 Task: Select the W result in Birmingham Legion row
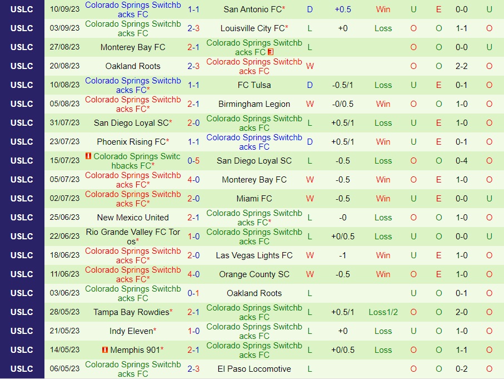tap(310, 104)
